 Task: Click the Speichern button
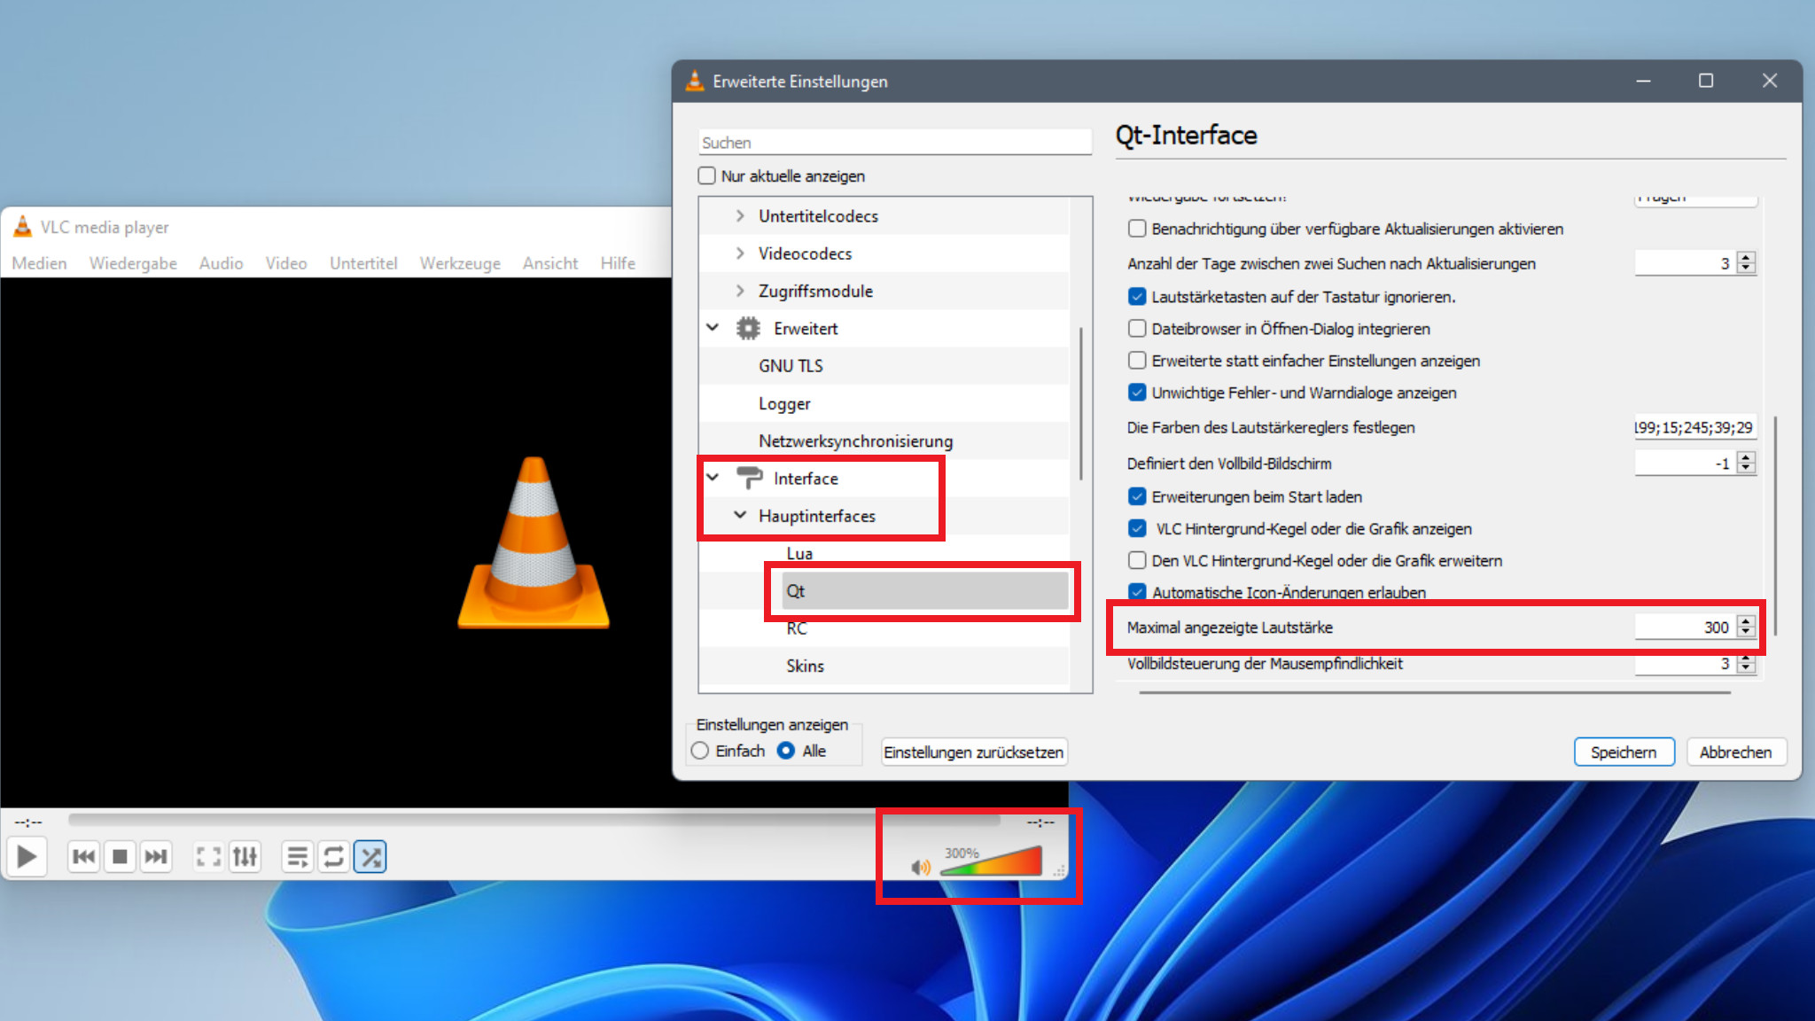coord(1624,752)
